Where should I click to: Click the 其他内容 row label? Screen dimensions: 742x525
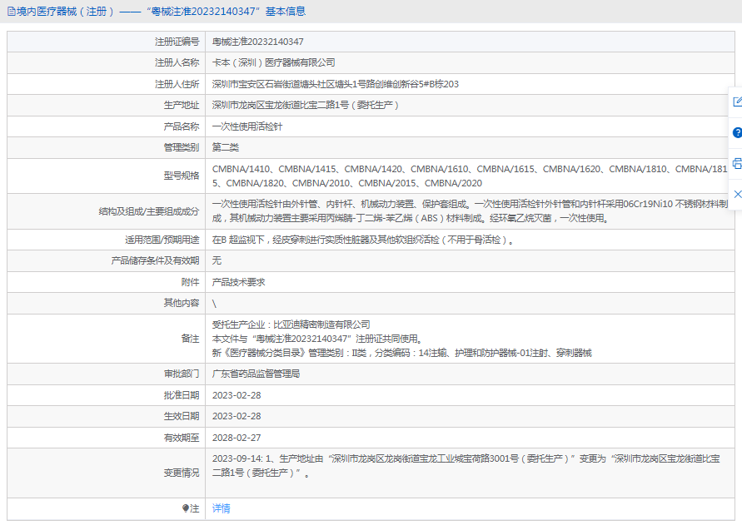(182, 303)
